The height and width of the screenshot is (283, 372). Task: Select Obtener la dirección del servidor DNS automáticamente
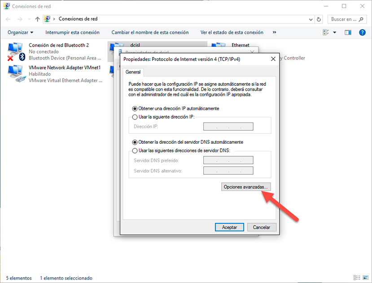click(x=135, y=142)
